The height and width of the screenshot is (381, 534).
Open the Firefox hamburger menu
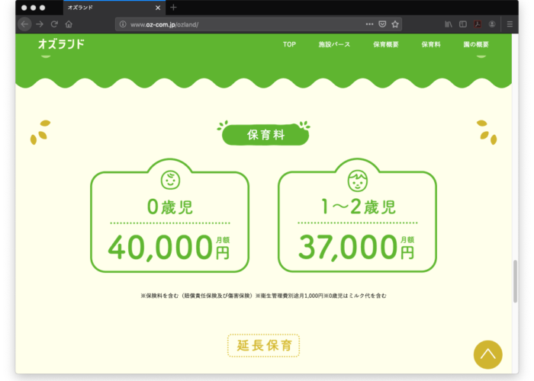510,24
